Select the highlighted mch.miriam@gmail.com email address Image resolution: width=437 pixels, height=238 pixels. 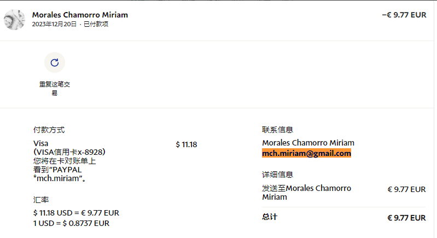pos(306,154)
